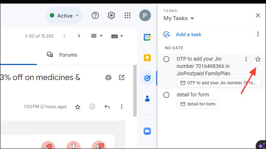
Task: Open the input tools keyboard dropdown
Action: (117, 36)
